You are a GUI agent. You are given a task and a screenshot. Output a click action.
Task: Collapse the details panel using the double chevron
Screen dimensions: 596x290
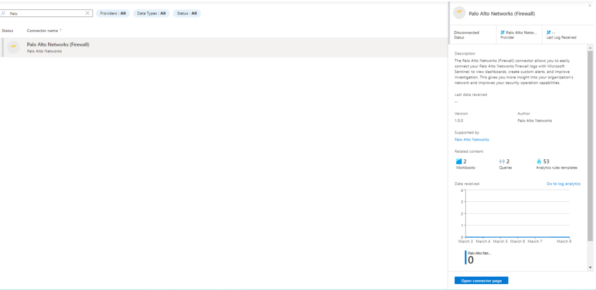(590, 6)
